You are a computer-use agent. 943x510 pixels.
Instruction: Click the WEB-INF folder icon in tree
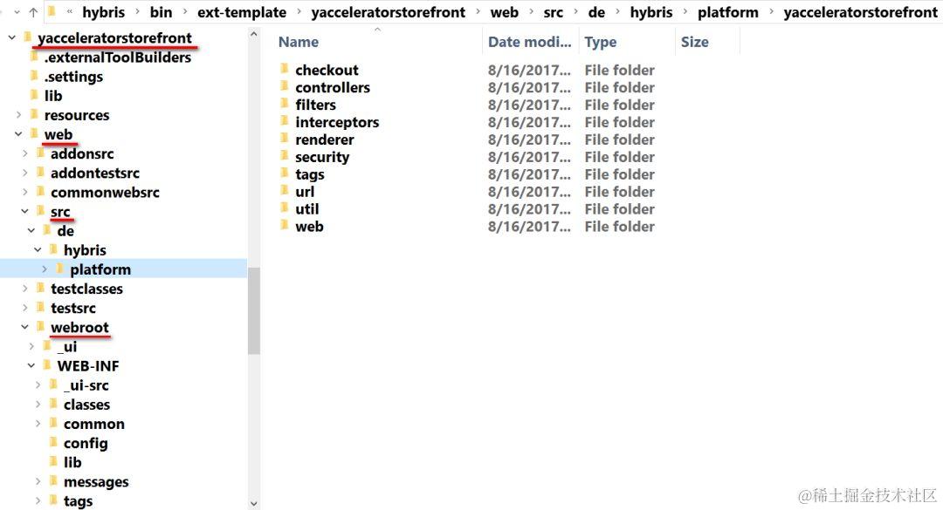[x=47, y=365]
